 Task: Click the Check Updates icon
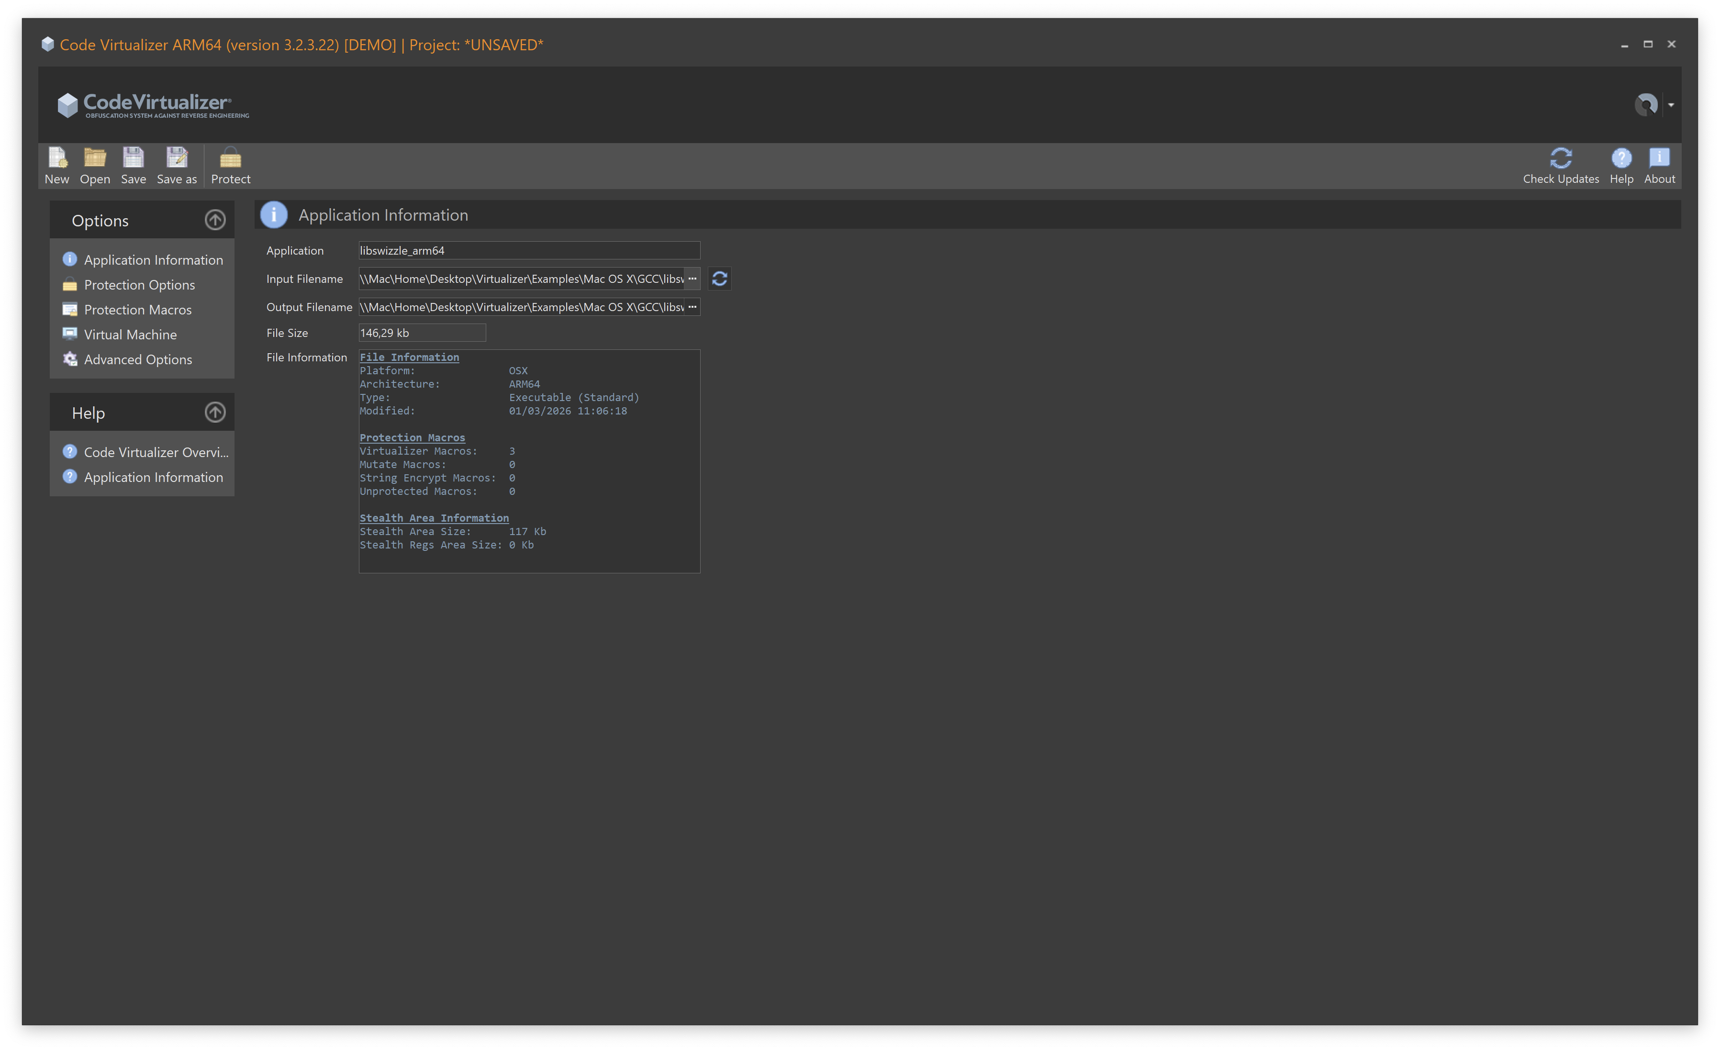pos(1561,166)
